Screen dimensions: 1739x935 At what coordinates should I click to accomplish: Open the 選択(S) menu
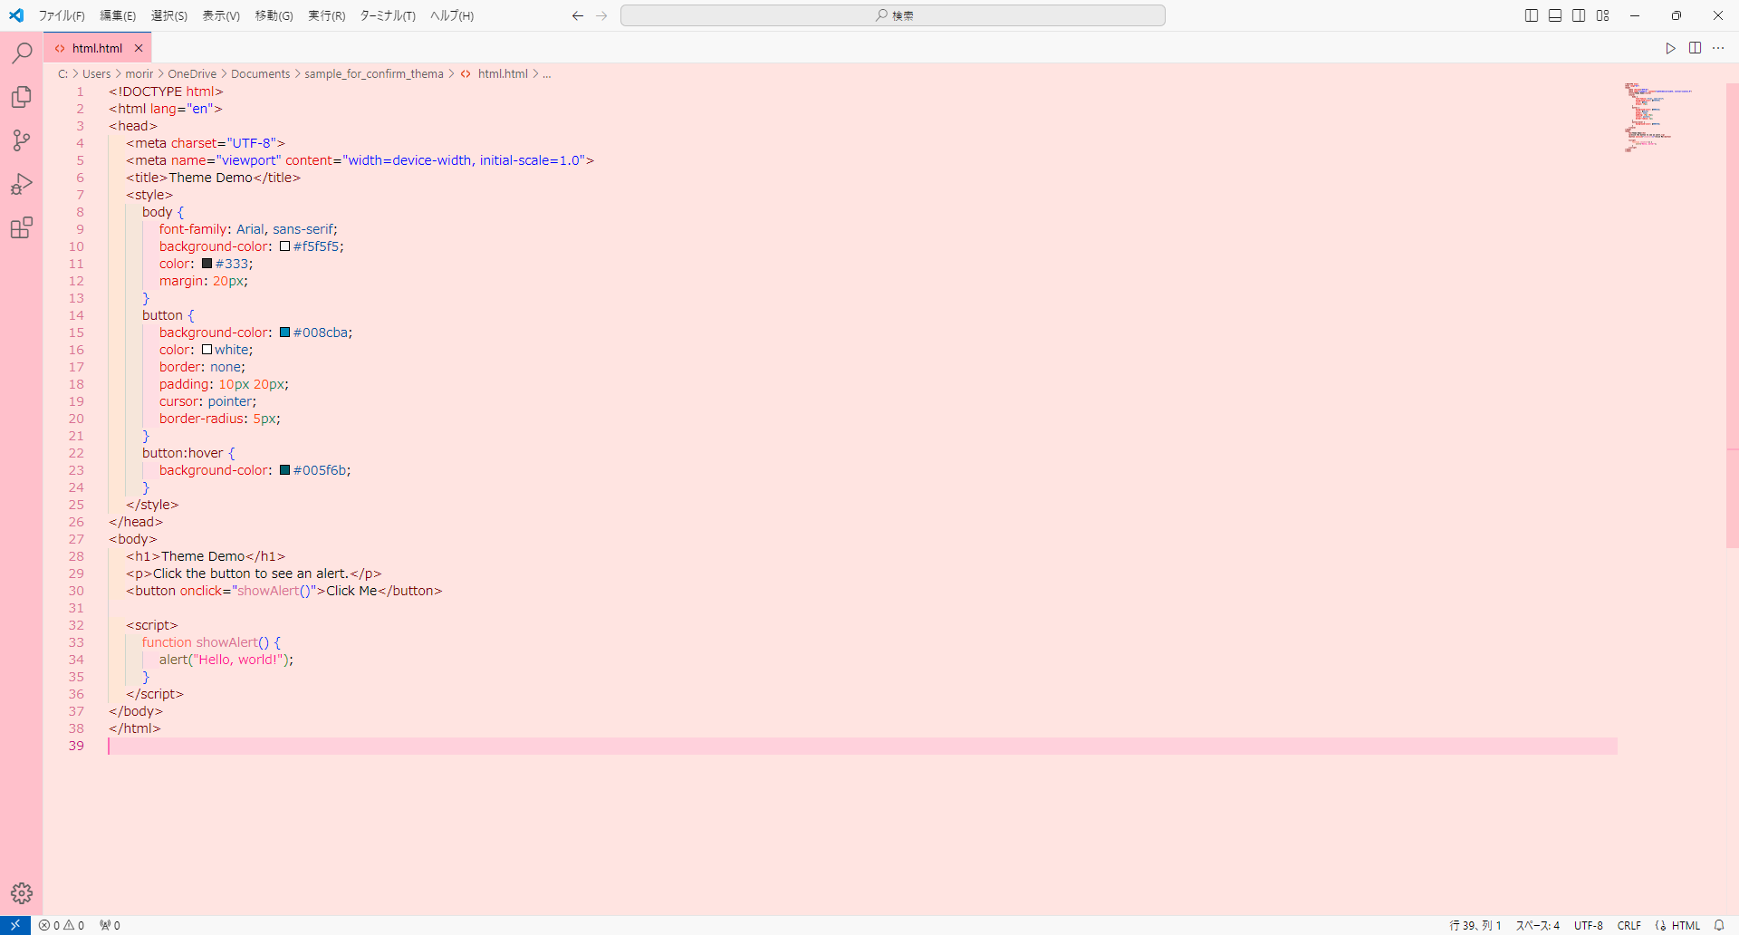(x=169, y=15)
